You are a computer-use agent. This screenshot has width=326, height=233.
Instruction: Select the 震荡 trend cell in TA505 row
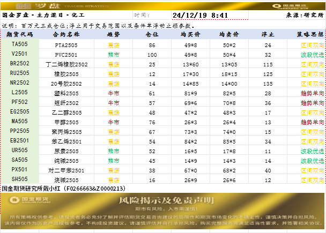click(113, 45)
